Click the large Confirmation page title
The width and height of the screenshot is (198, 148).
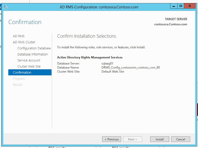25,22
